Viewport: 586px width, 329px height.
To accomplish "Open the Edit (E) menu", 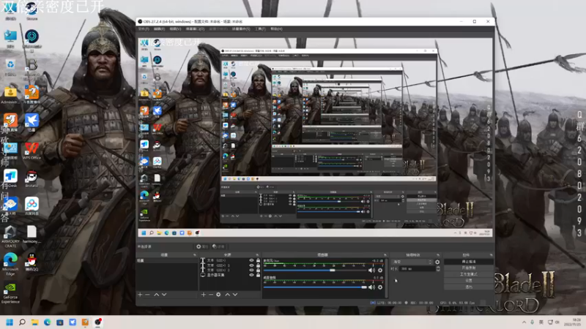I will coord(160,29).
